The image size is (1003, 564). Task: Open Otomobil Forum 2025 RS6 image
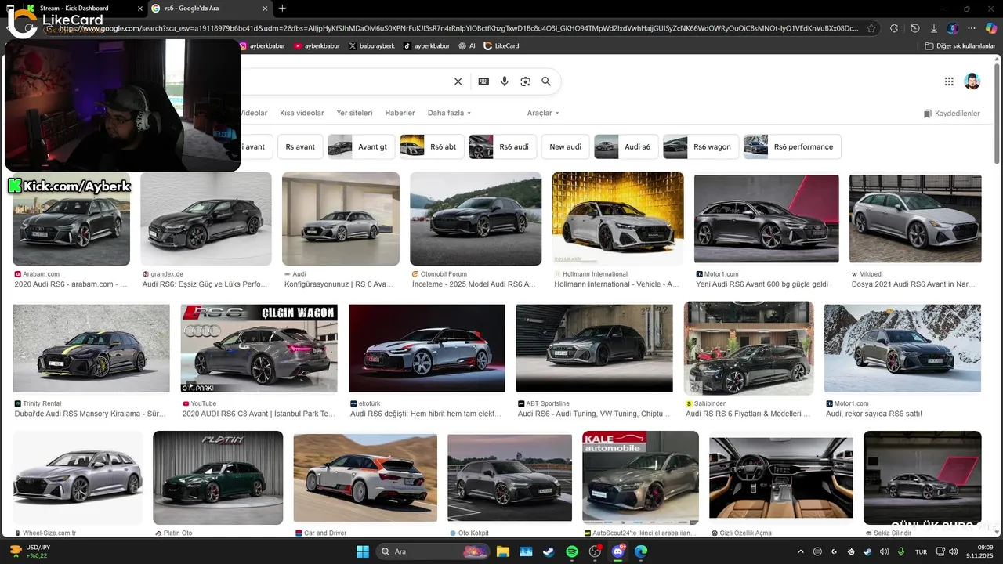(x=476, y=219)
